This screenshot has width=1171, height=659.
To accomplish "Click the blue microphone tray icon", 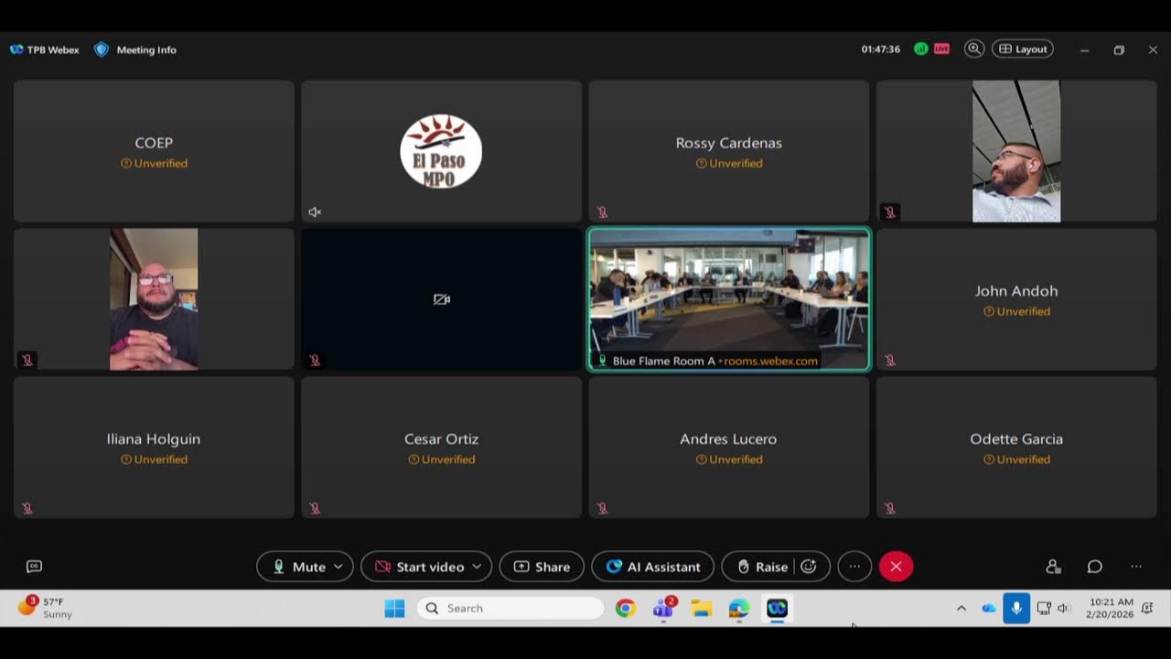I will (x=1016, y=608).
